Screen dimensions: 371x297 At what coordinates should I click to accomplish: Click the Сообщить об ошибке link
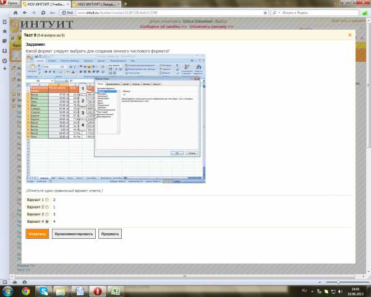pyautogui.click(x=163, y=27)
